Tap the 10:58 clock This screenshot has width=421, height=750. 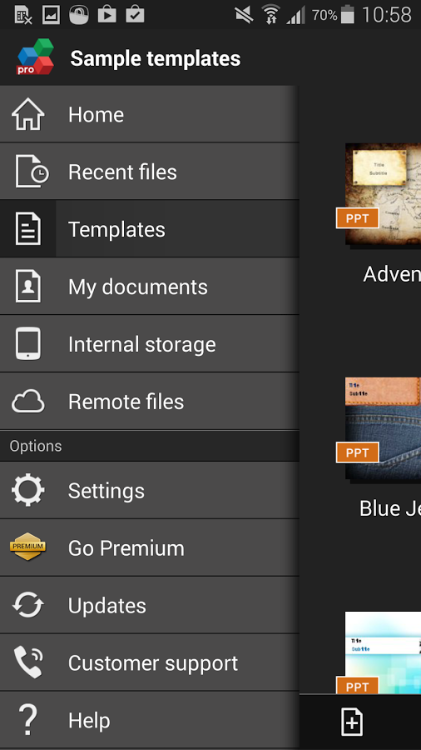pos(387,15)
